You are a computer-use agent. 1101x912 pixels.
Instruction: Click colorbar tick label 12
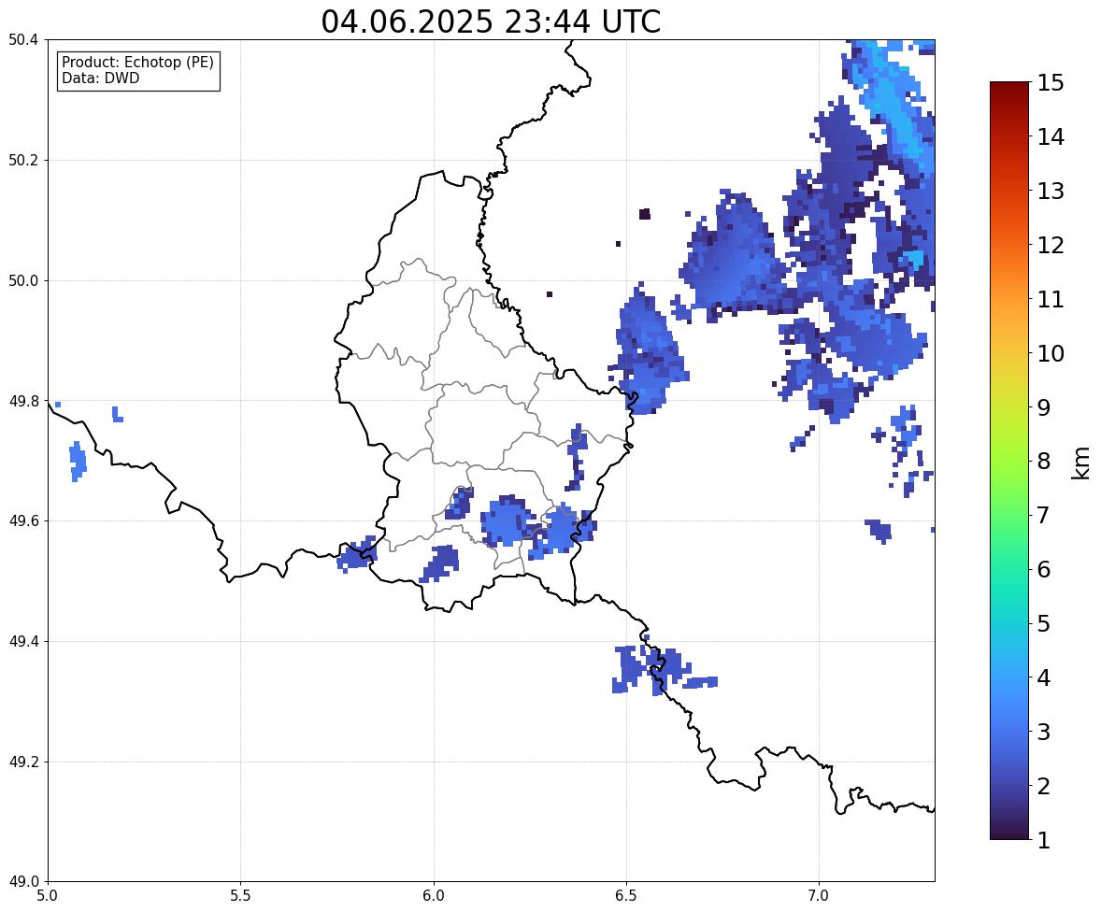click(1051, 245)
